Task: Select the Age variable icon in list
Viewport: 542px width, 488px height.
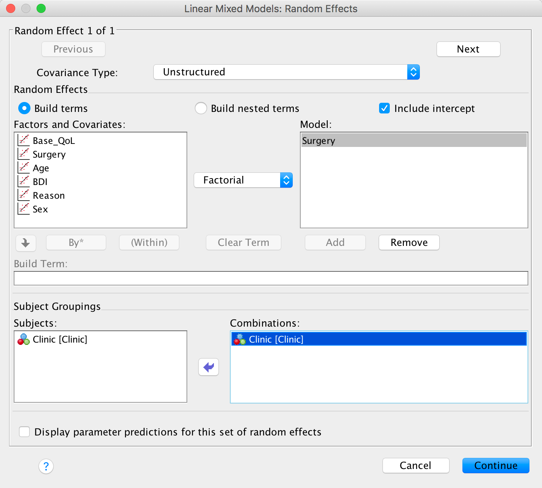Action: pyautogui.click(x=24, y=168)
